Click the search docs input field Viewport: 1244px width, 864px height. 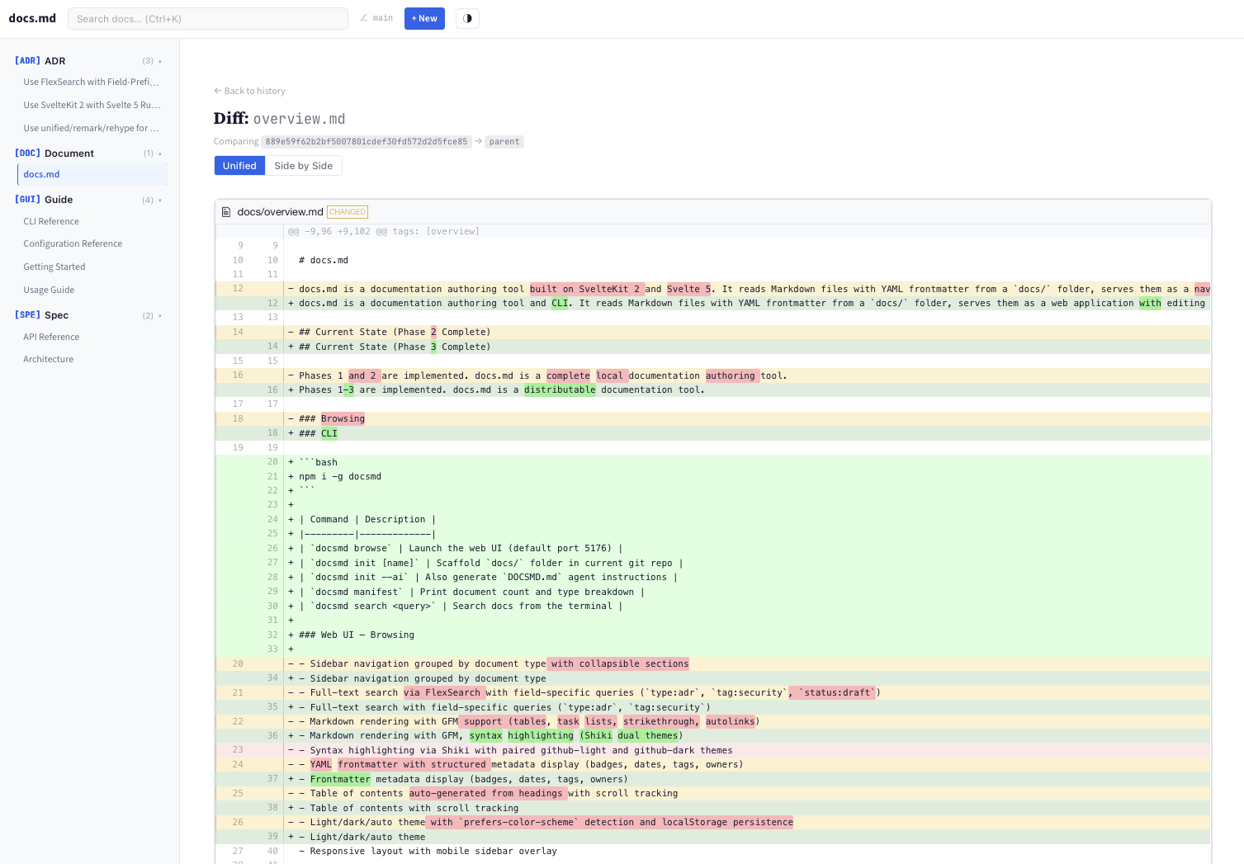(207, 17)
